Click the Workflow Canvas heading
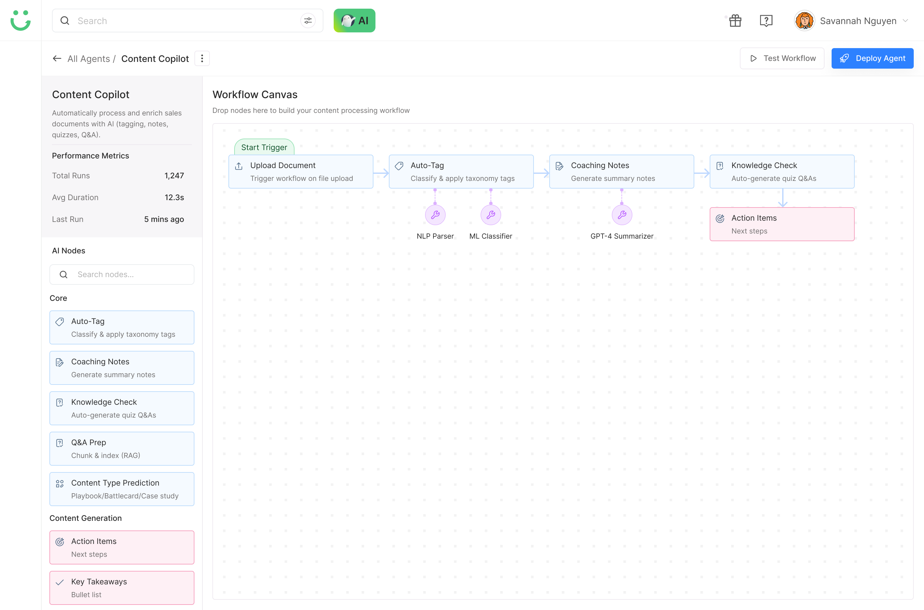 click(255, 95)
